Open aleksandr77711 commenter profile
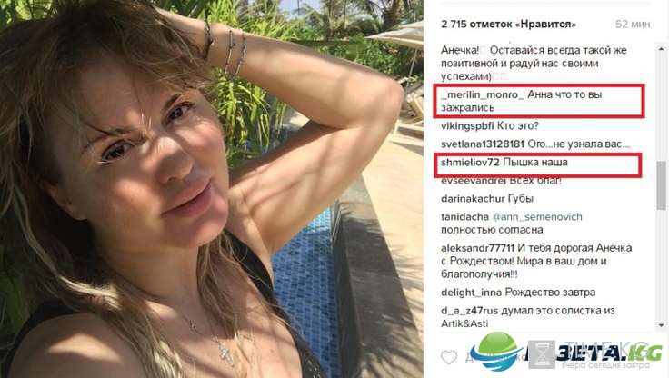 pyautogui.click(x=477, y=248)
